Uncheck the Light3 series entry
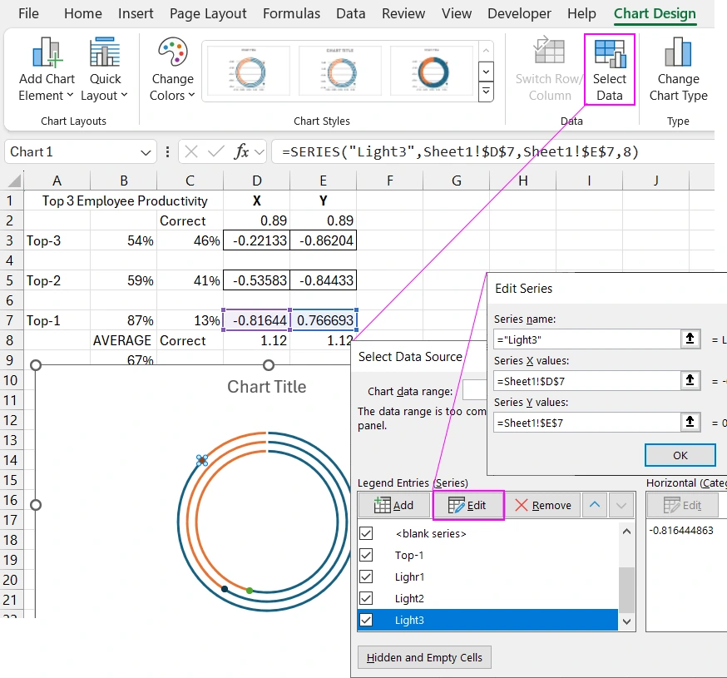This screenshot has height=678, width=727. coord(367,619)
